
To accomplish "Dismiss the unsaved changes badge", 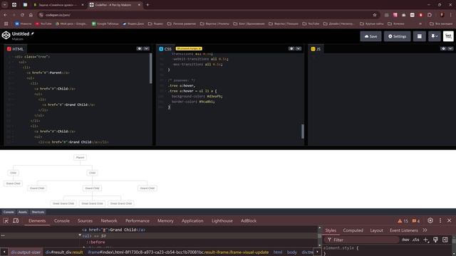I will click(200, 48).
